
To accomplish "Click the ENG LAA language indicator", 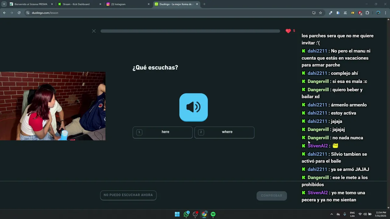I will click(352, 214).
